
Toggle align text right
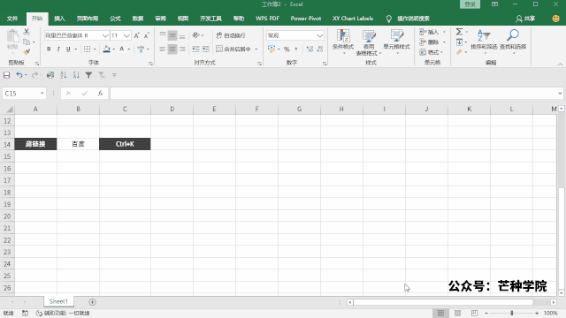(182, 49)
